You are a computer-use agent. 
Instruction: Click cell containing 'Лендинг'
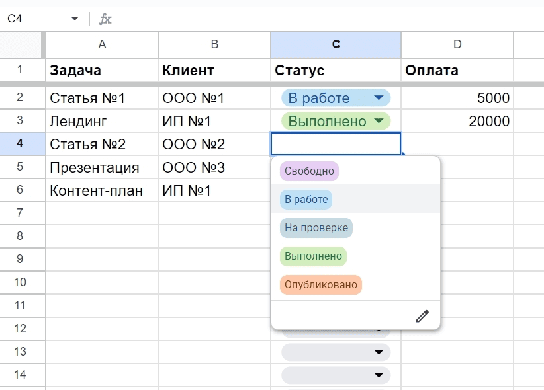coord(102,121)
